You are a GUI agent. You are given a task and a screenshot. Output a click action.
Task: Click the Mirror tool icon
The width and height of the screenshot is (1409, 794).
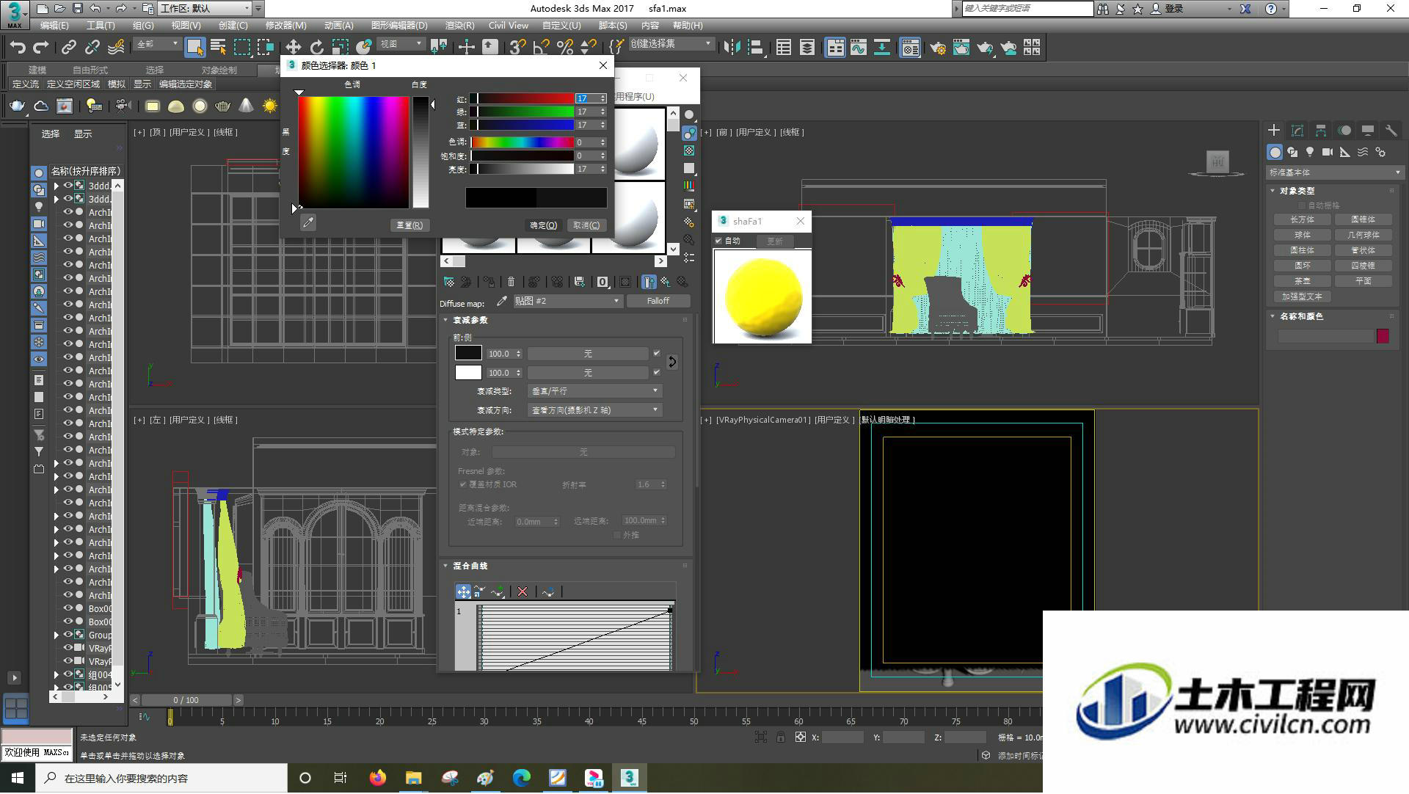tap(732, 48)
